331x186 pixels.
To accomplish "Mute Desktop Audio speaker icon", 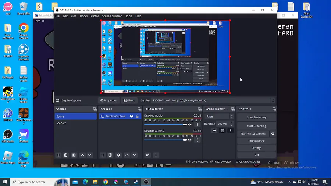I will click(x=190, y=124).
